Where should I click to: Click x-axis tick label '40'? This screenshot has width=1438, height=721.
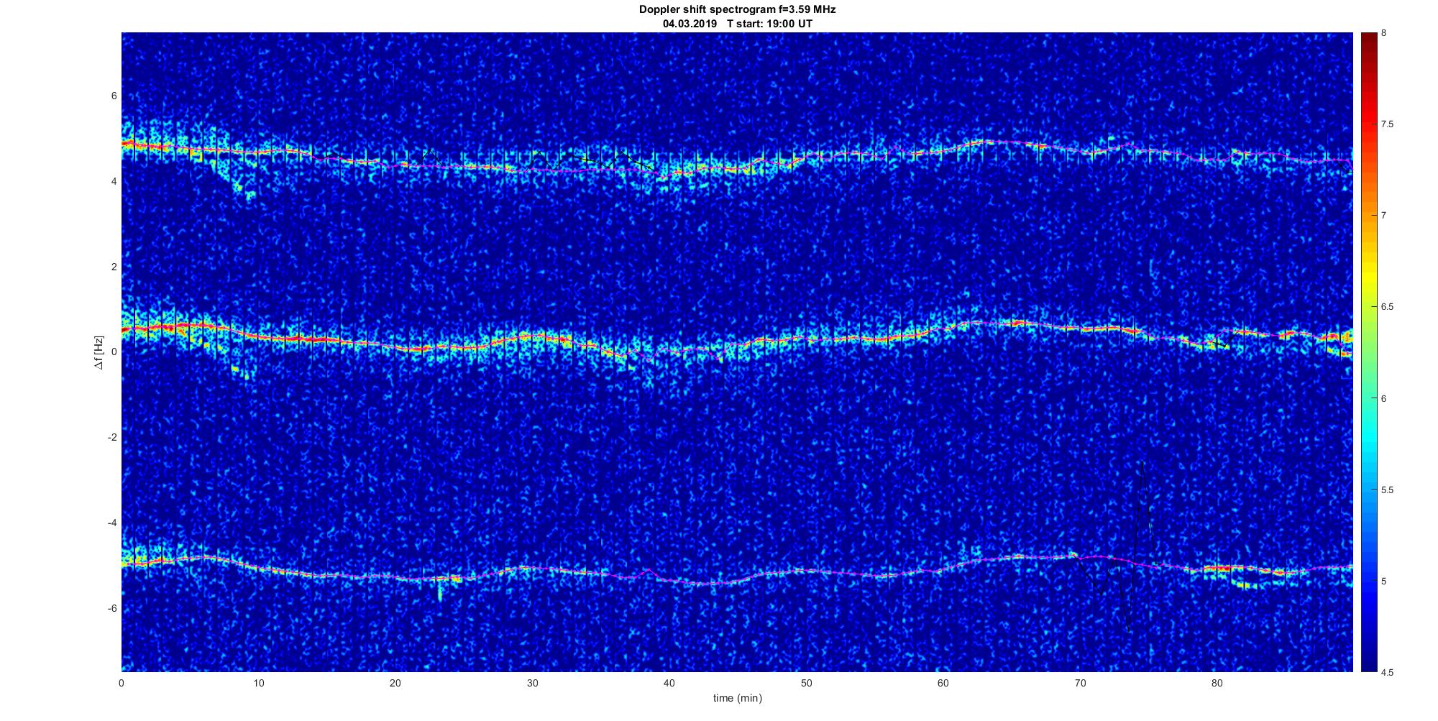(669, 683)
